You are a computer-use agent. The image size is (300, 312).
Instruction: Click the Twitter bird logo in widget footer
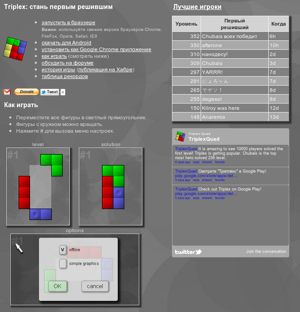[x=188, y=252]
